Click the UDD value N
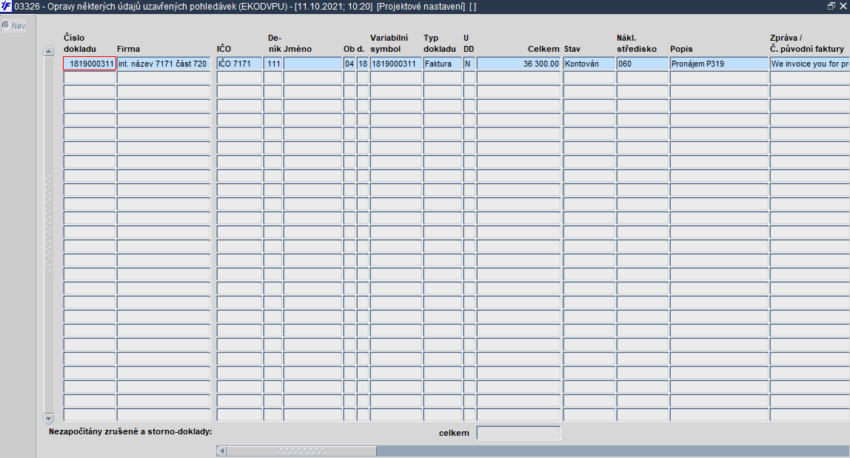 point(469,64)
